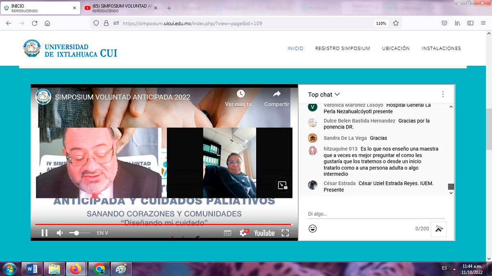Image resolution: width=492 pixels, height=276 pixels.
Task: Open the Windows Start menu
Action: pos(9,269)
